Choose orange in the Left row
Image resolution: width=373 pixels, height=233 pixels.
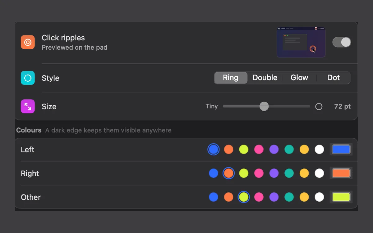[x=228, y=149]
